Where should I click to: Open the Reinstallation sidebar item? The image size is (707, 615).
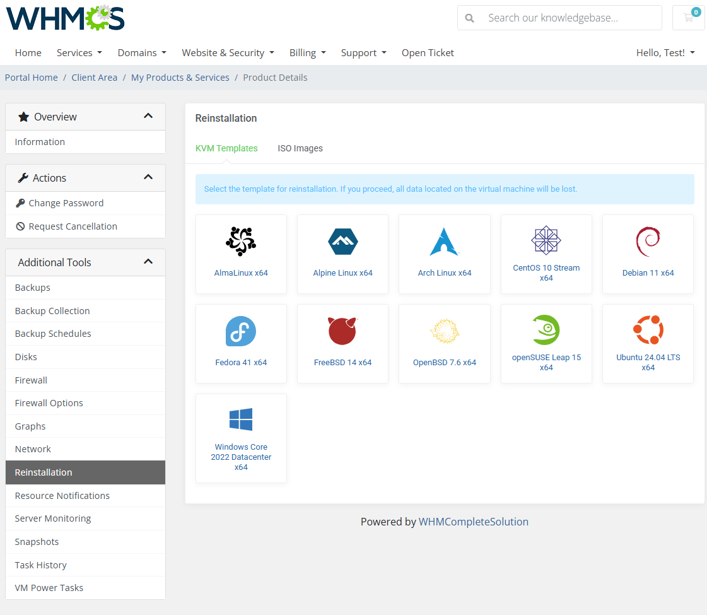coord(85,472)
